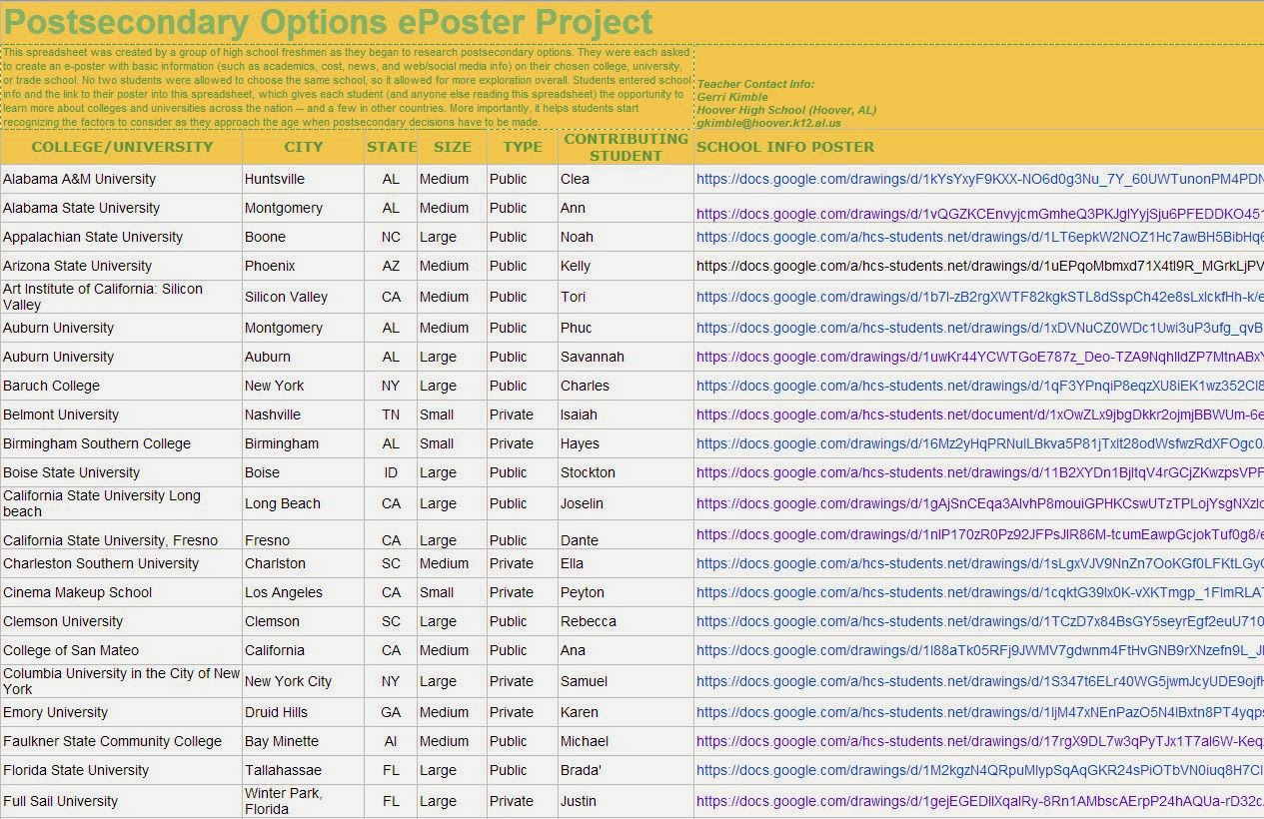Select the Full Sail University cell

[x=121, y=801]
